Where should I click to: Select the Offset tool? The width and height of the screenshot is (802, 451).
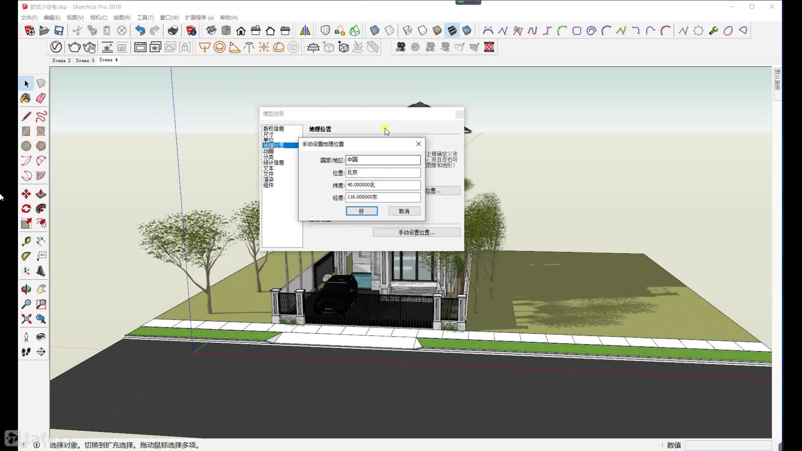coord(41,223)
